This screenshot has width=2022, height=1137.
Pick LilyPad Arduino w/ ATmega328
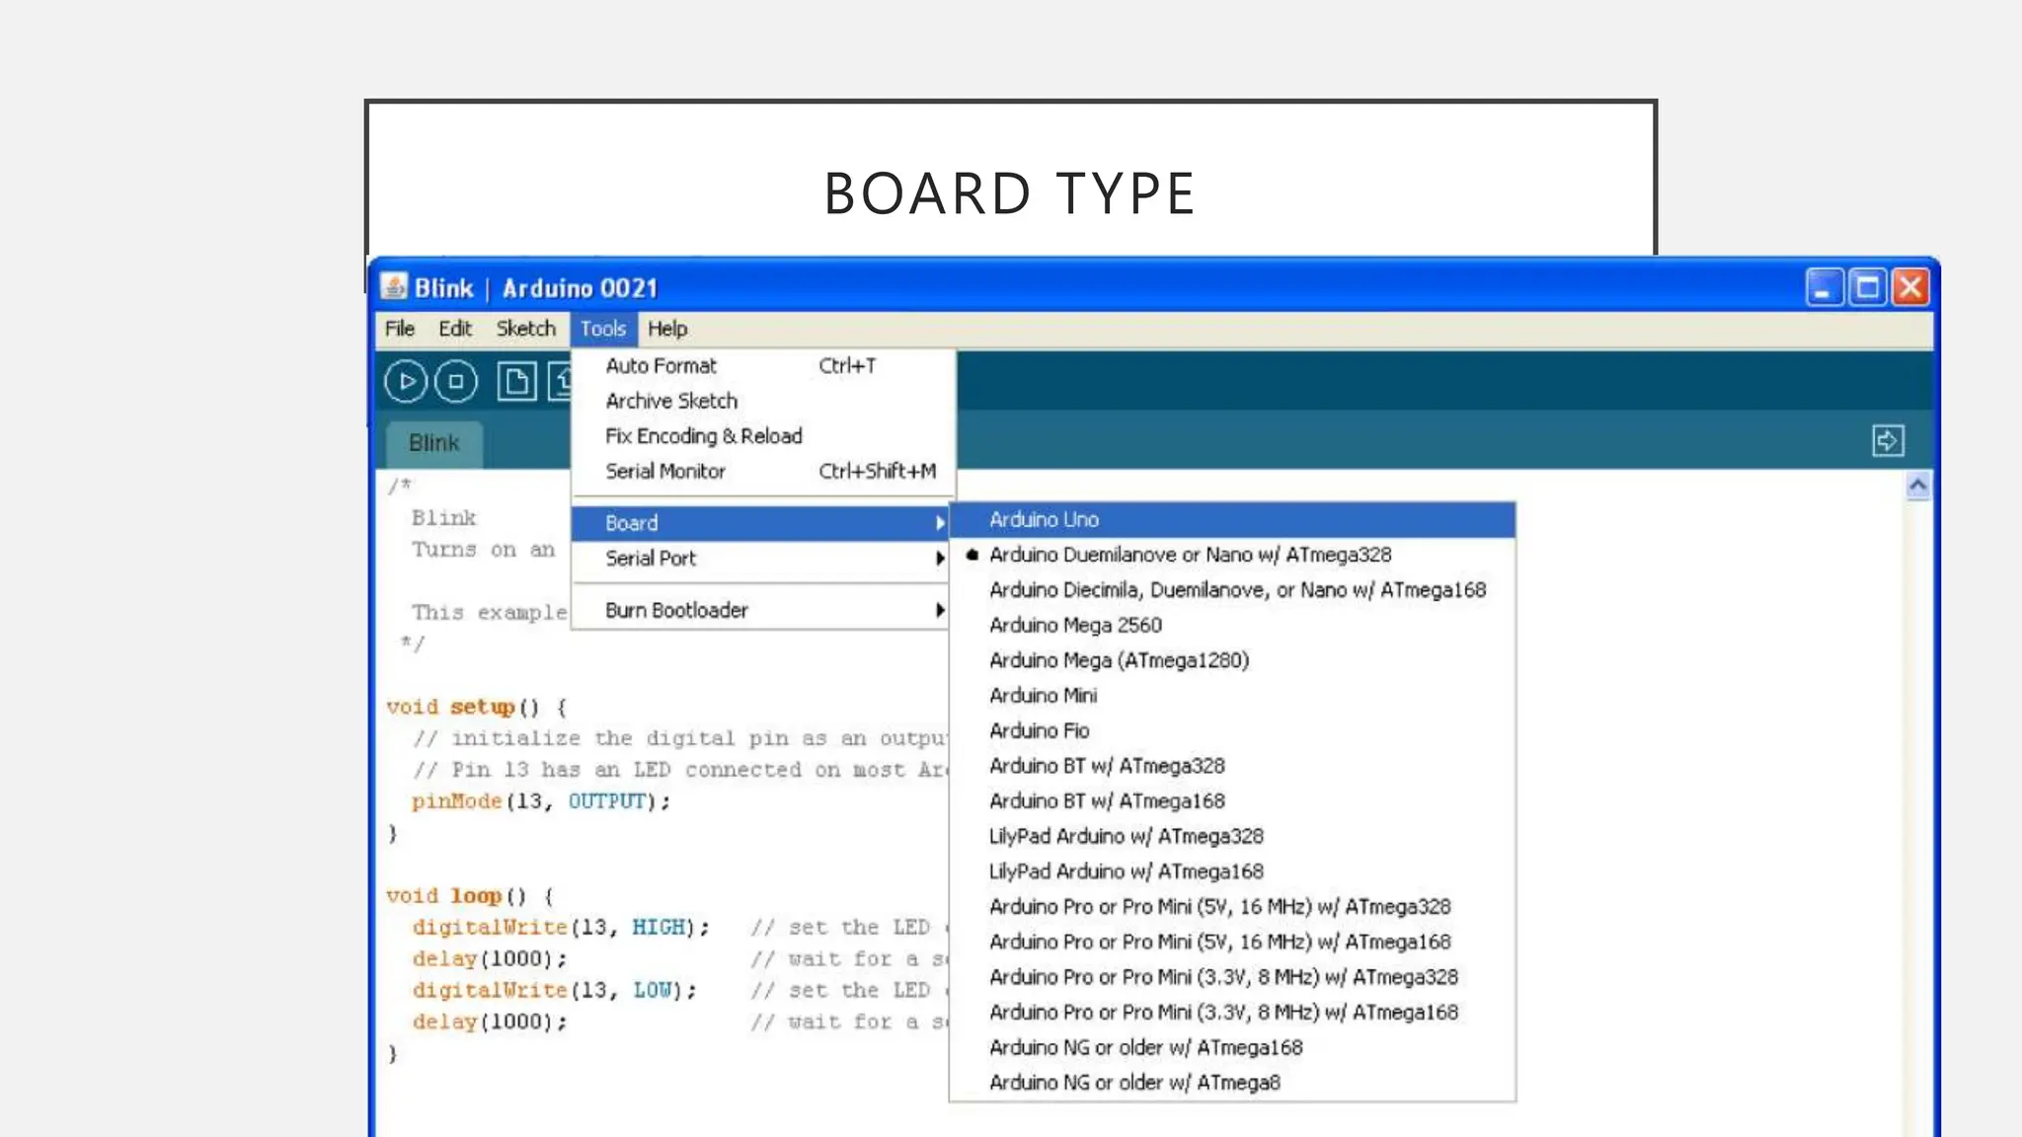tap(1233, 837)
